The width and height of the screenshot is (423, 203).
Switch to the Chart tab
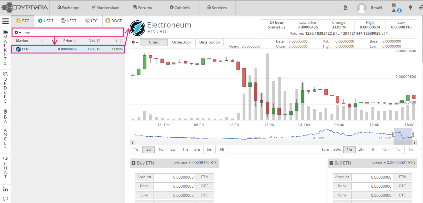click(154, 42)
